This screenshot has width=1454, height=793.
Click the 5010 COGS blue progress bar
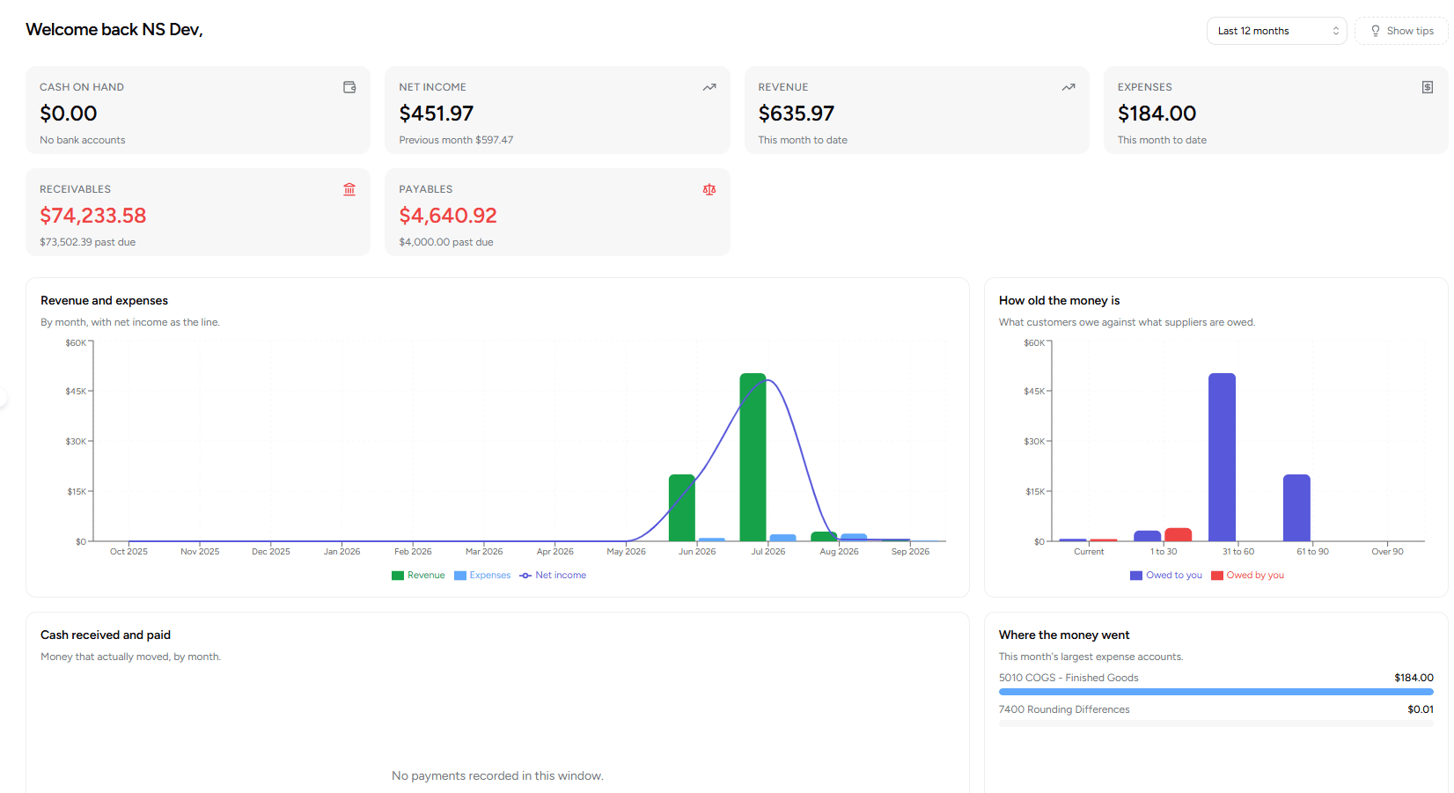(x=1216, y=692)
